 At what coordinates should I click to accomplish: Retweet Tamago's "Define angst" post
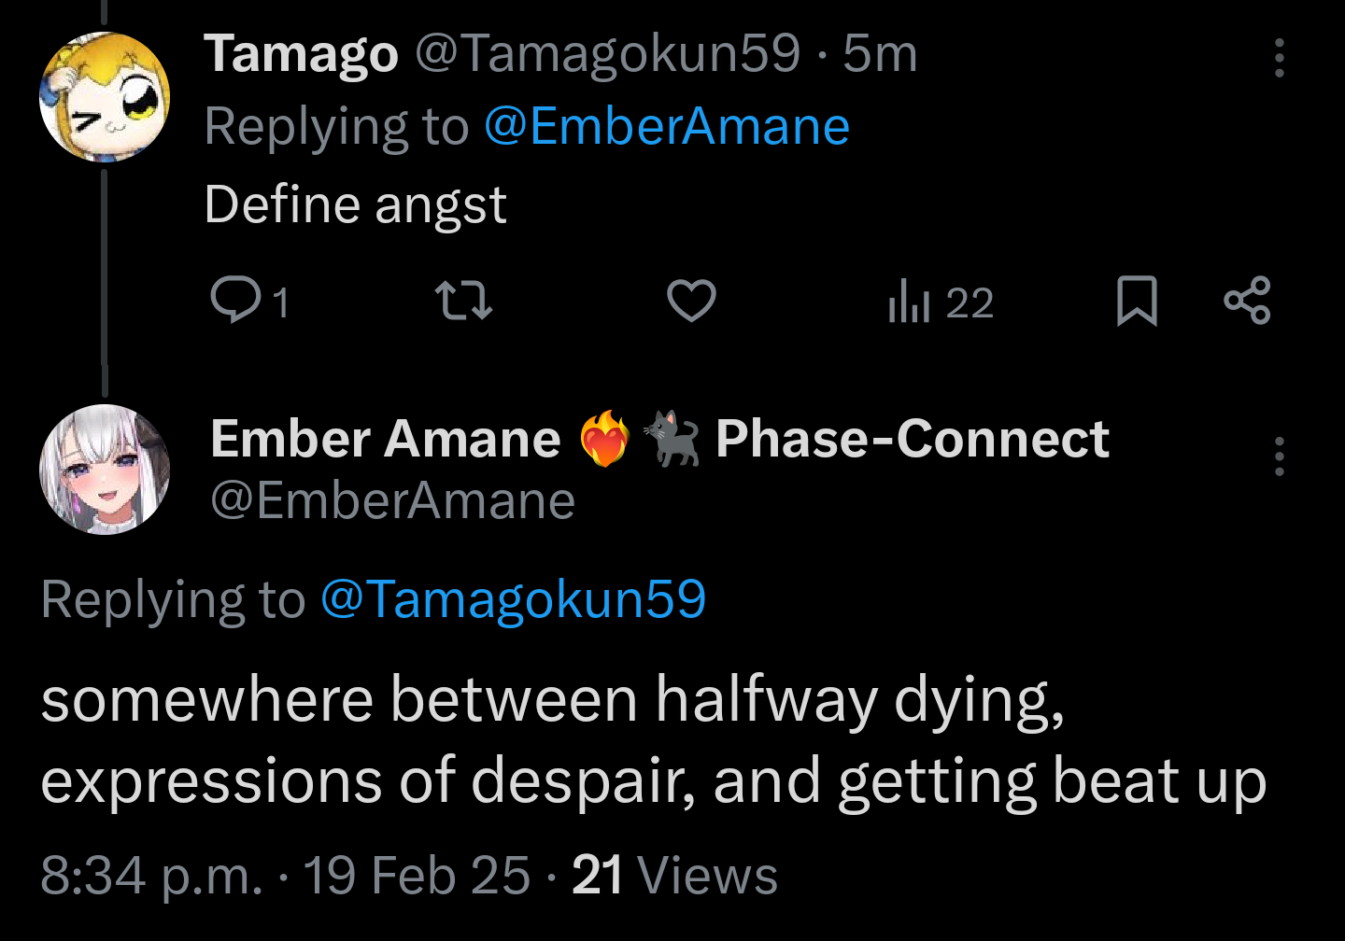click(464, 301)
